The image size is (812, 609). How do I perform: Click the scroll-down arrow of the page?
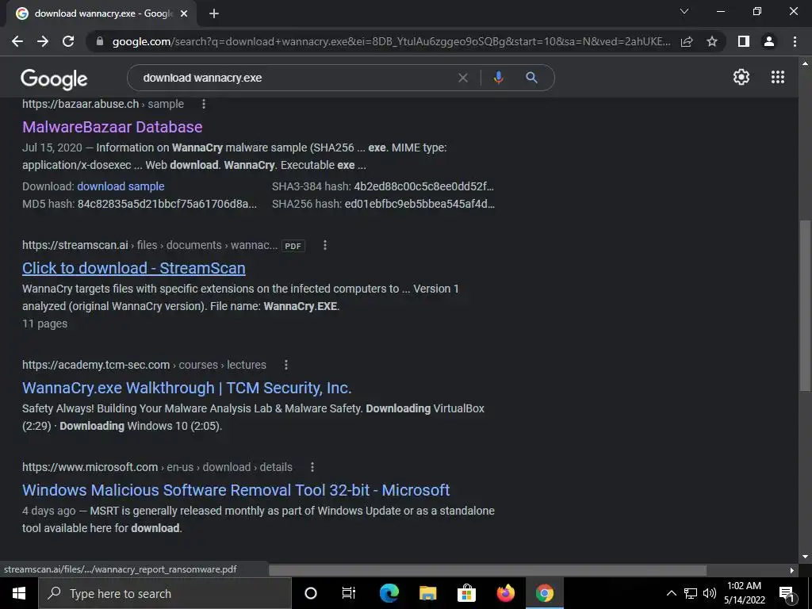(805, 557)
